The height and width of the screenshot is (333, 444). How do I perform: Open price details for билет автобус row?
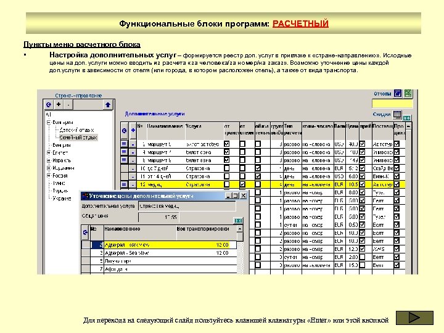[x=125, y=144]
